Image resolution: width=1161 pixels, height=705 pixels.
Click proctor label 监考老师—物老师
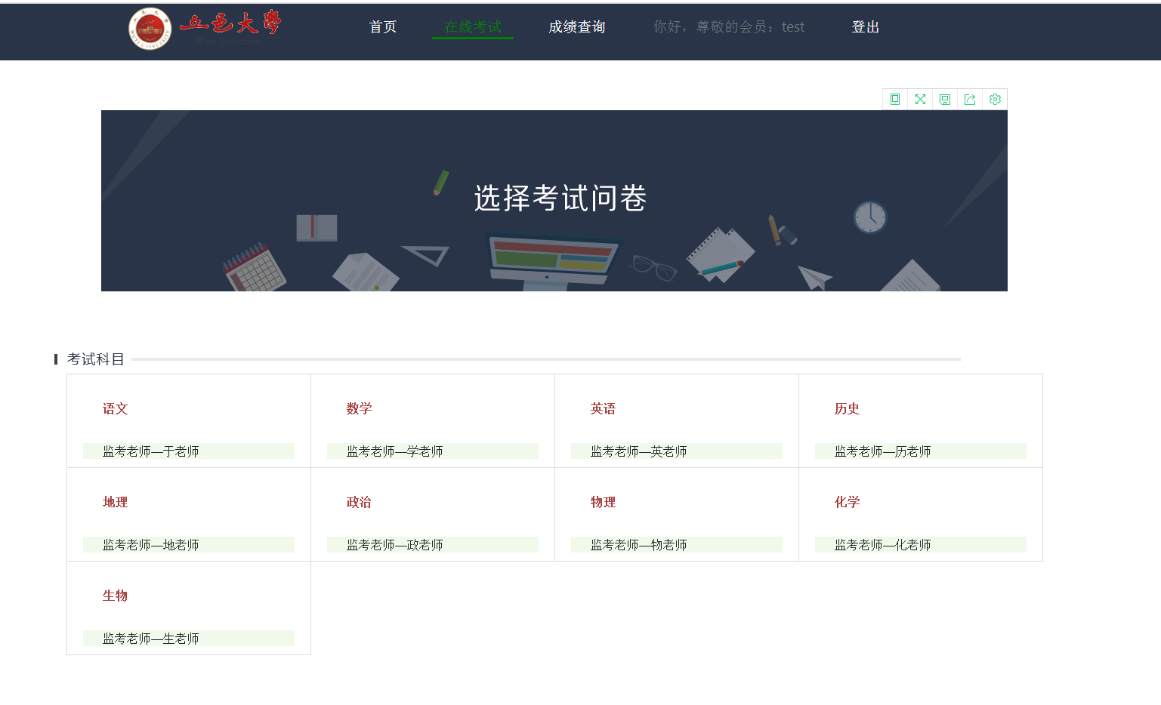click(639, 545)
